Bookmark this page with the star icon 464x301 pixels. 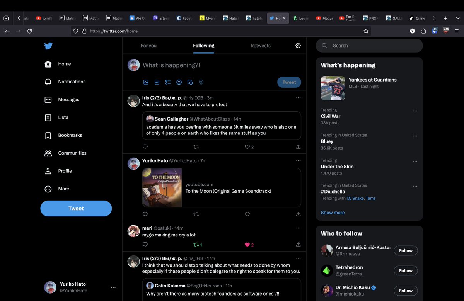coord(366,31)
